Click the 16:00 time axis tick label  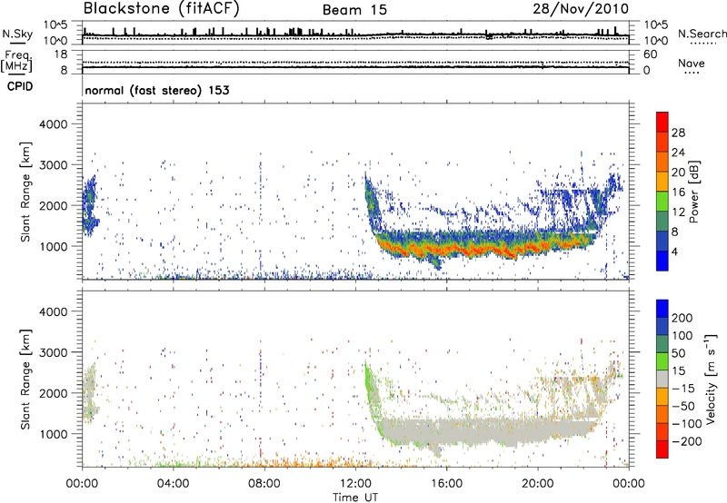(446, 484)
